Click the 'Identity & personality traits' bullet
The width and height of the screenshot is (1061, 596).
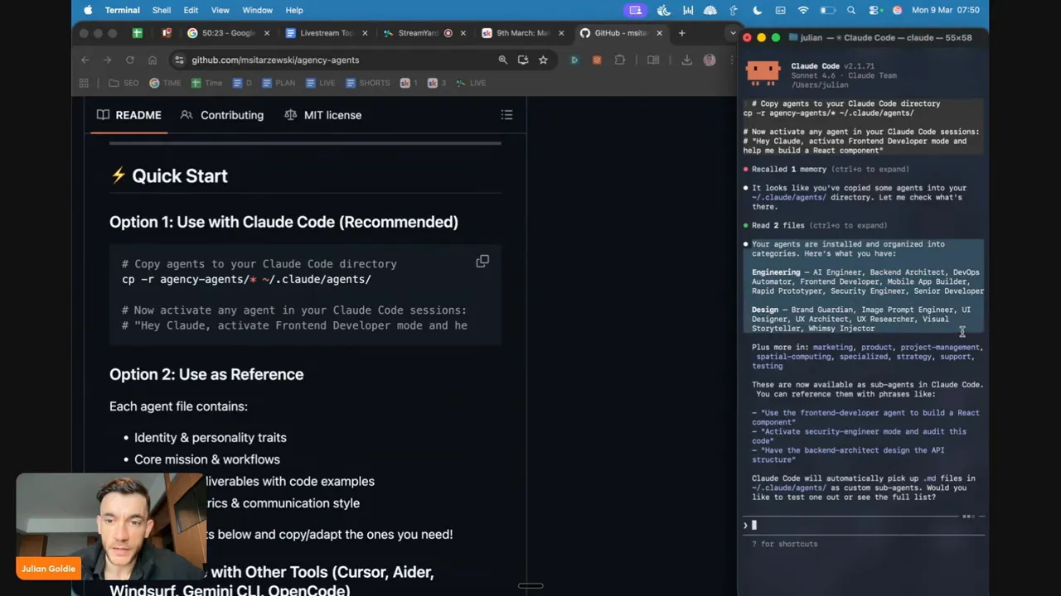click(211, 437)
